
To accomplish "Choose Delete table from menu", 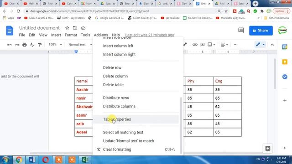I will 136,85.
